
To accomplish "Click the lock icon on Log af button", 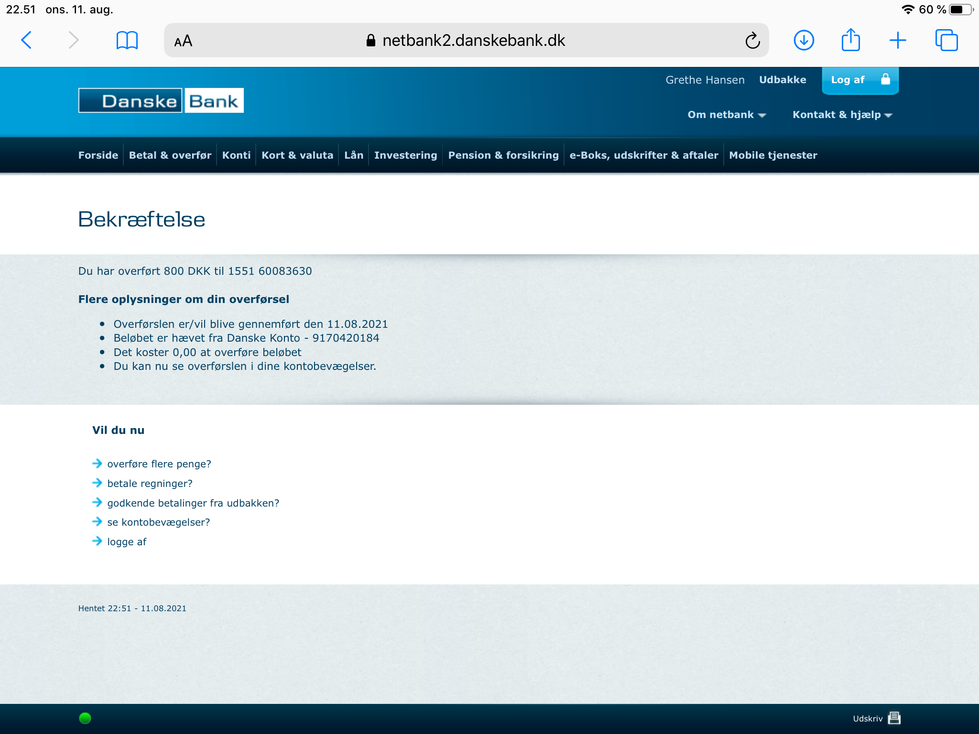I will [885, 79].
